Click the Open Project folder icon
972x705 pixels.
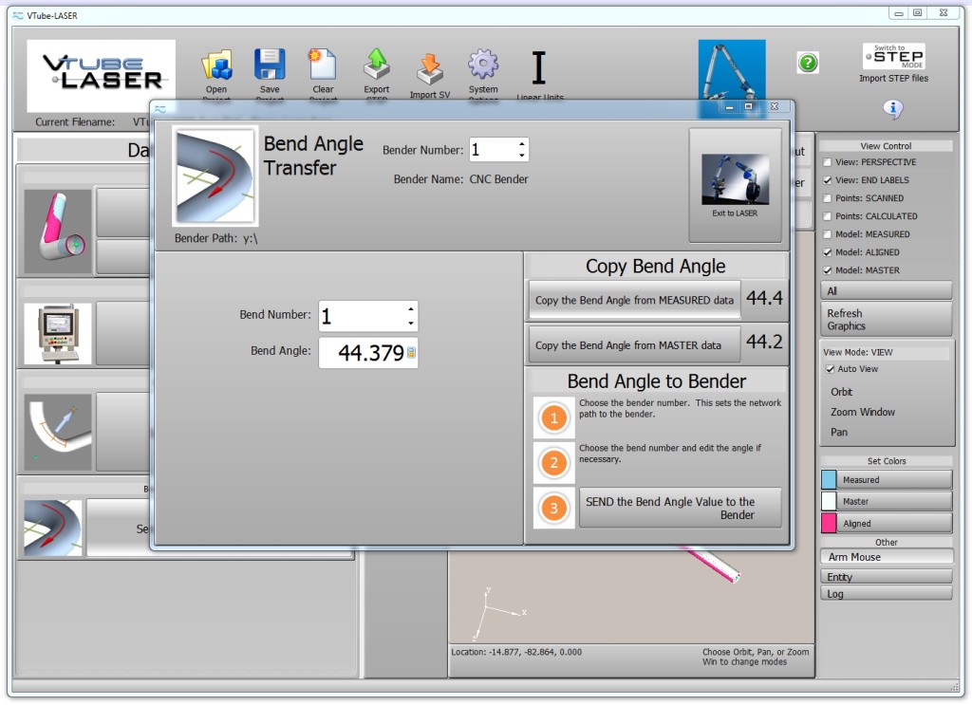(x=216, y=65)
